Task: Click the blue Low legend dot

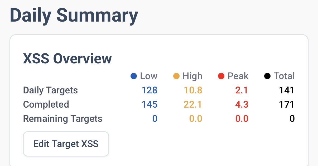Action: pos(134,76)
